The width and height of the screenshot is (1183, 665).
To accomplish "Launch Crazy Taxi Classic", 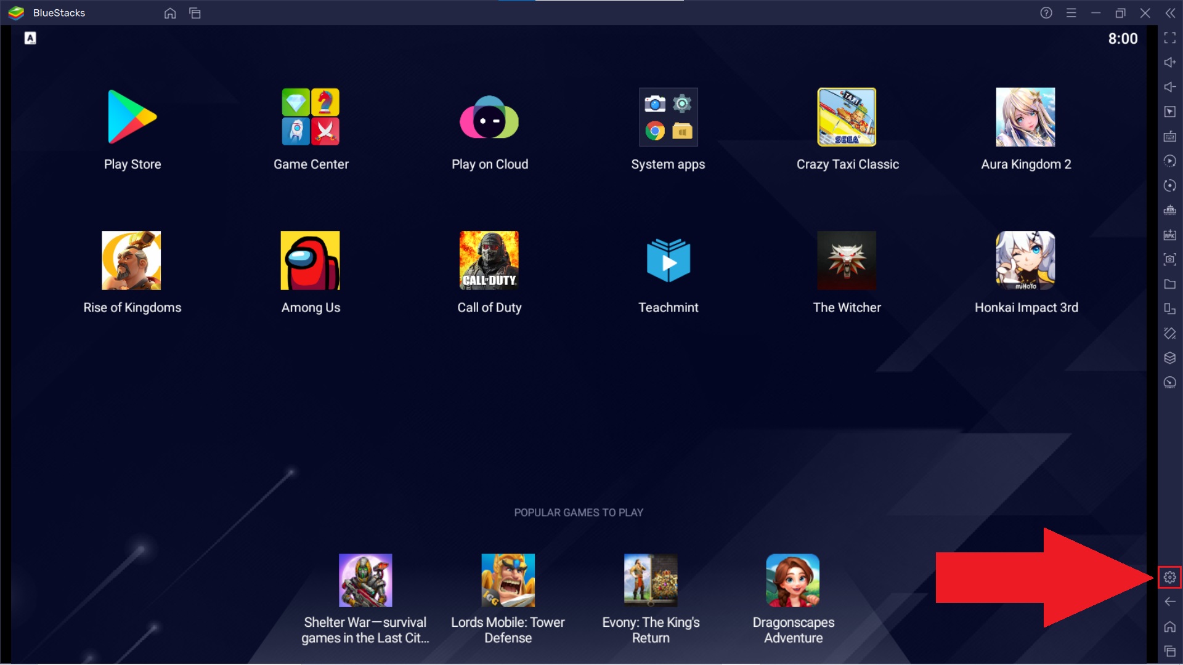I will point(847,117).
